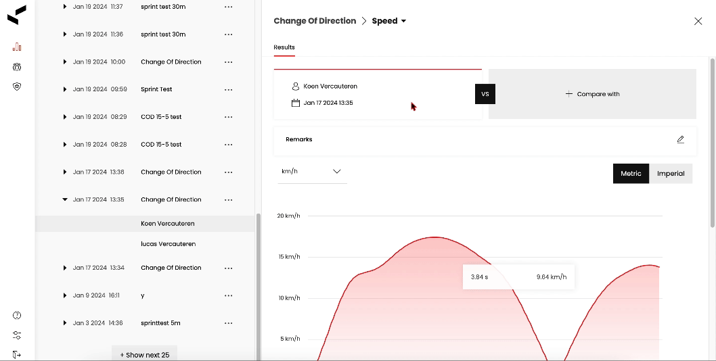Click the calendar icon beside Jan 17 2024 13:35
Viewport: 716px width, 361px height.
pyautogui.click(x=296, y=103)
